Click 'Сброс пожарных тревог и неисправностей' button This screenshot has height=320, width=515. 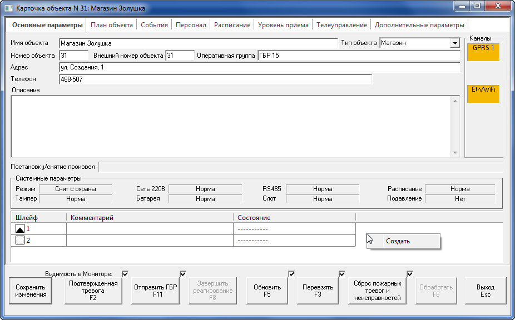(x=378, y=291)
